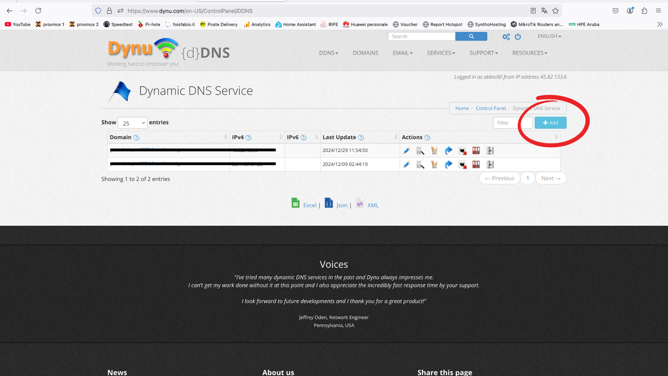Open the Show entries count dropdown

coord(133,123)
